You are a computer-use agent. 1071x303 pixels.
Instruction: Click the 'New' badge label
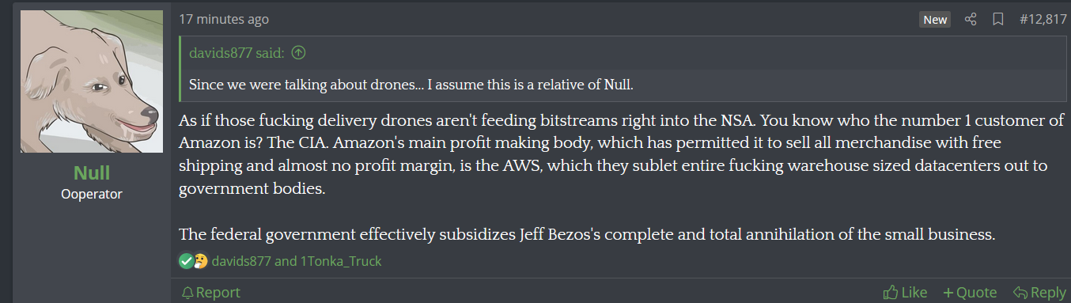(935, 20)
